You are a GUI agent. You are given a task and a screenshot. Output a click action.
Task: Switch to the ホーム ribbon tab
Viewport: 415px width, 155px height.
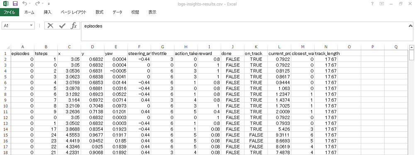pos(29,12)
